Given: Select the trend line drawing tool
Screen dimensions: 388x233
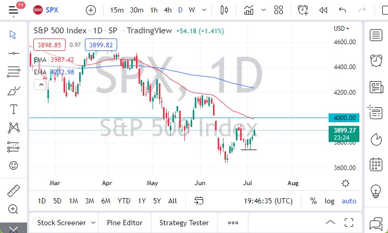Looking at the screenshot, I should (14, 53).
